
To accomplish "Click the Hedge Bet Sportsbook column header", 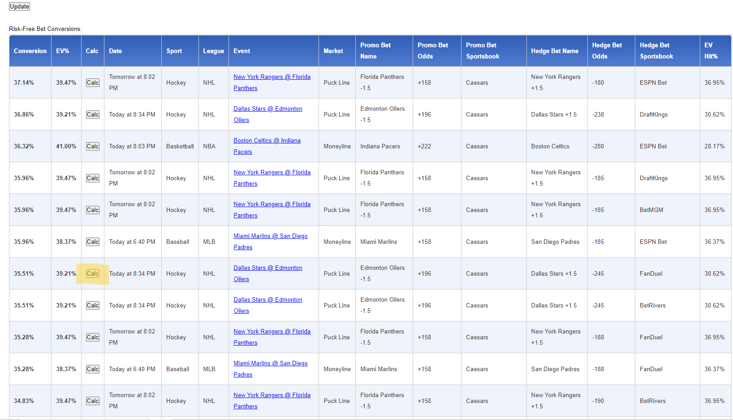I will pyautogui.click(x=667, y=51).
